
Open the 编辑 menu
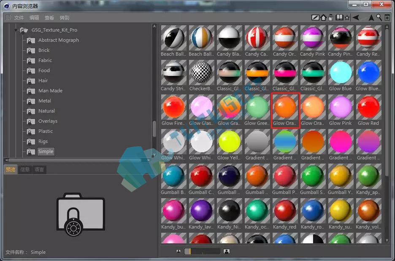point(34,18)
